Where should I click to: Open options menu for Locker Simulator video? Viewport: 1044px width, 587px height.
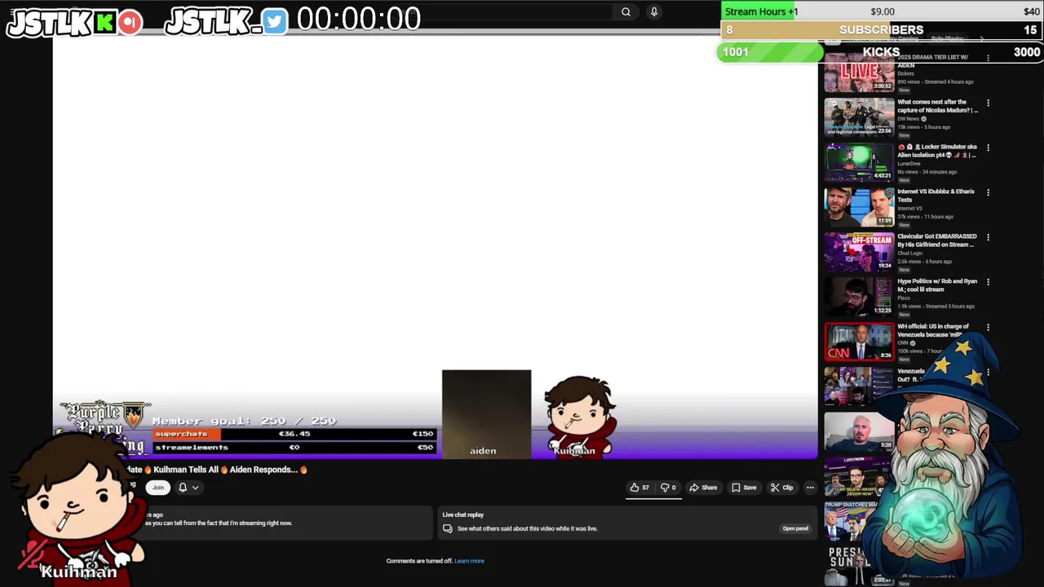(x=988, y=148)
